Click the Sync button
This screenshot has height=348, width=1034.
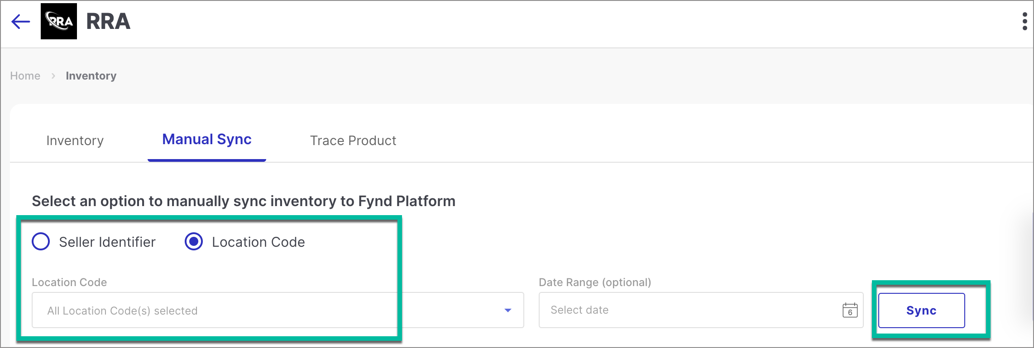921,310
